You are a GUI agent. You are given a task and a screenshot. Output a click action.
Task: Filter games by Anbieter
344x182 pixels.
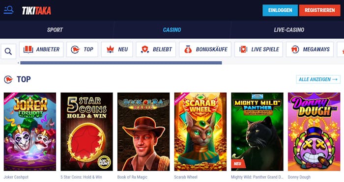[x=41, y=50]
